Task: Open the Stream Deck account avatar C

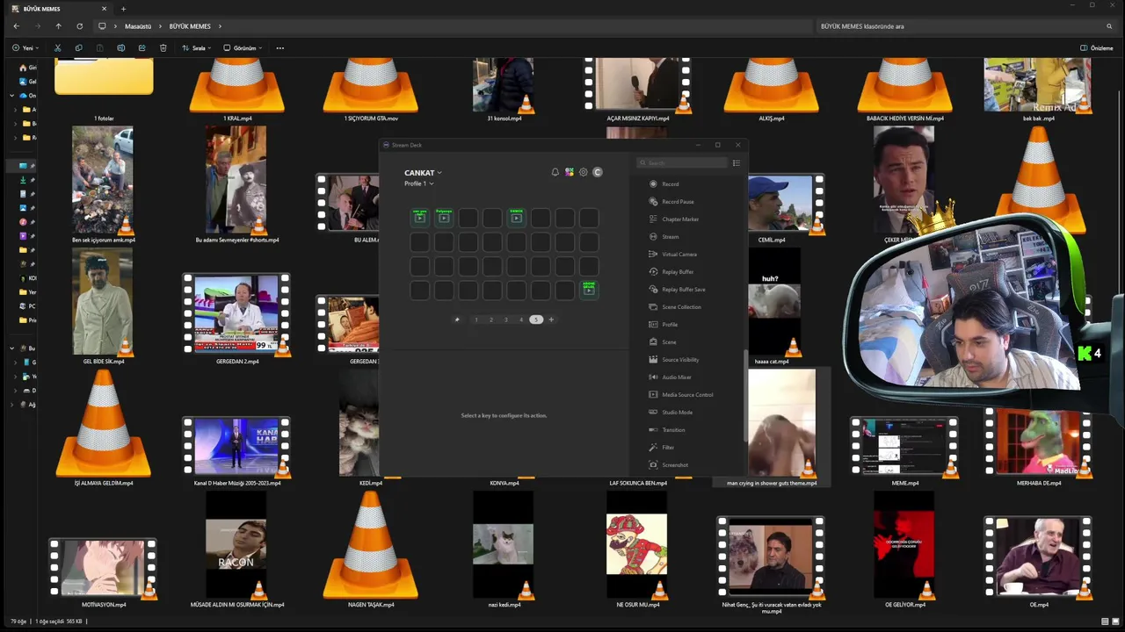Action: [598, 172]
